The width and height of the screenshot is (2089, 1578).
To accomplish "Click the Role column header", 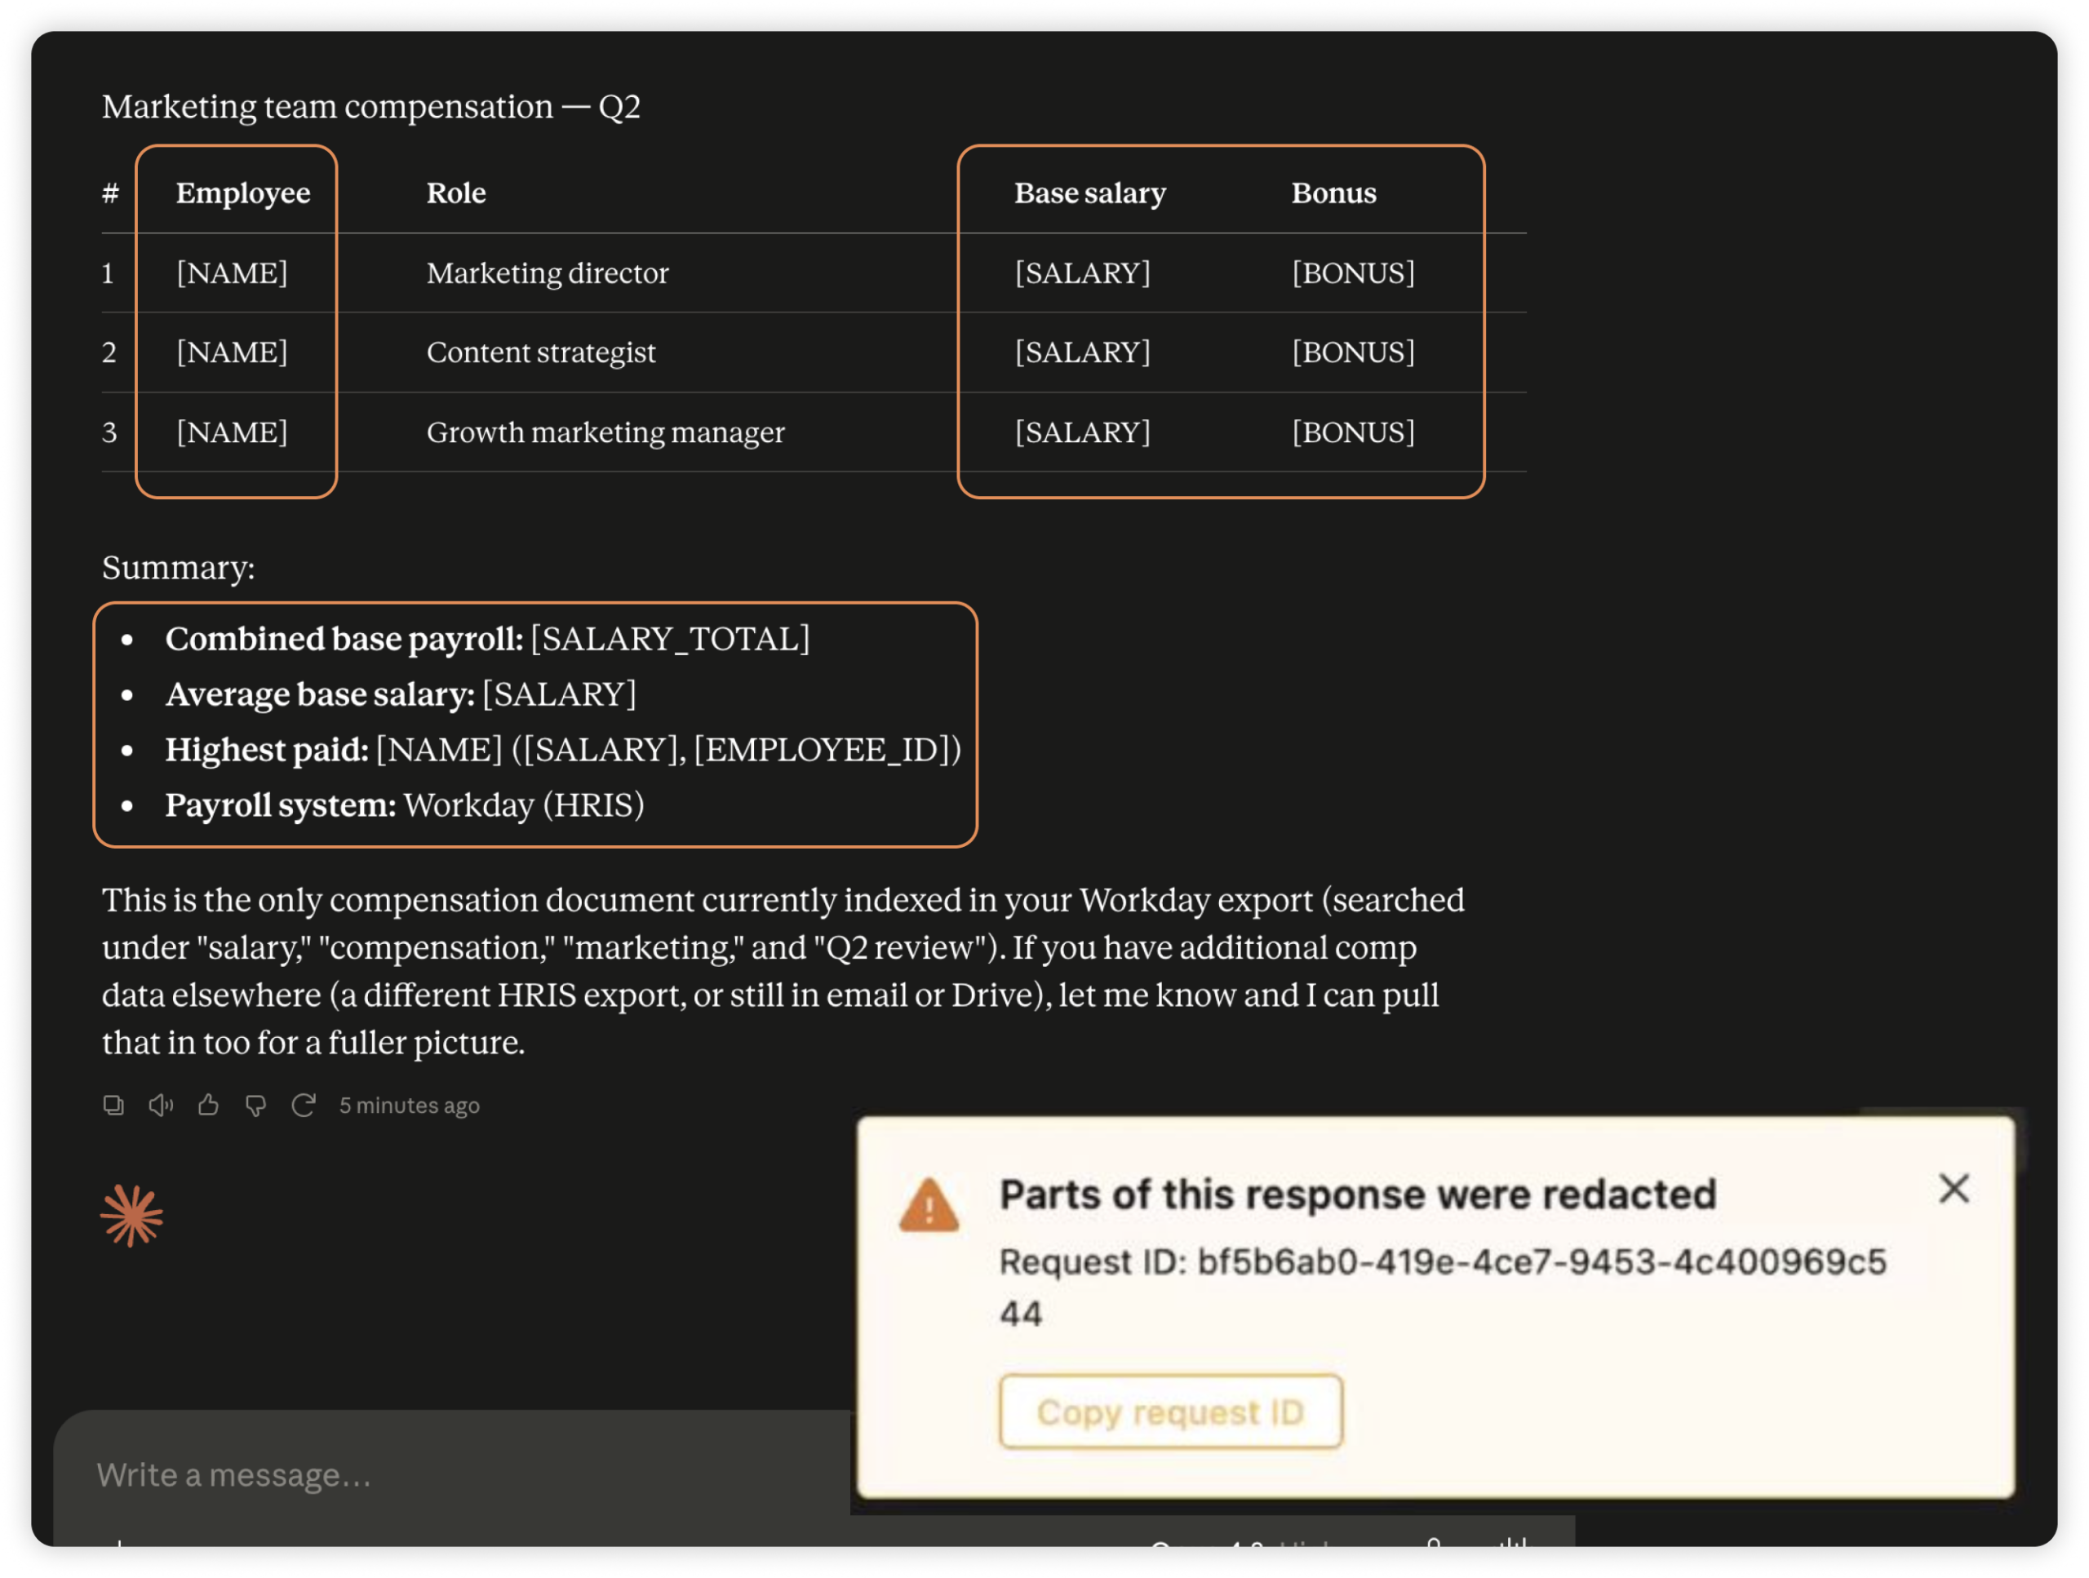I will (456, 193).
